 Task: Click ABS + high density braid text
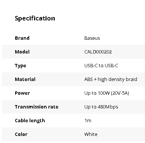click(111, 79)
